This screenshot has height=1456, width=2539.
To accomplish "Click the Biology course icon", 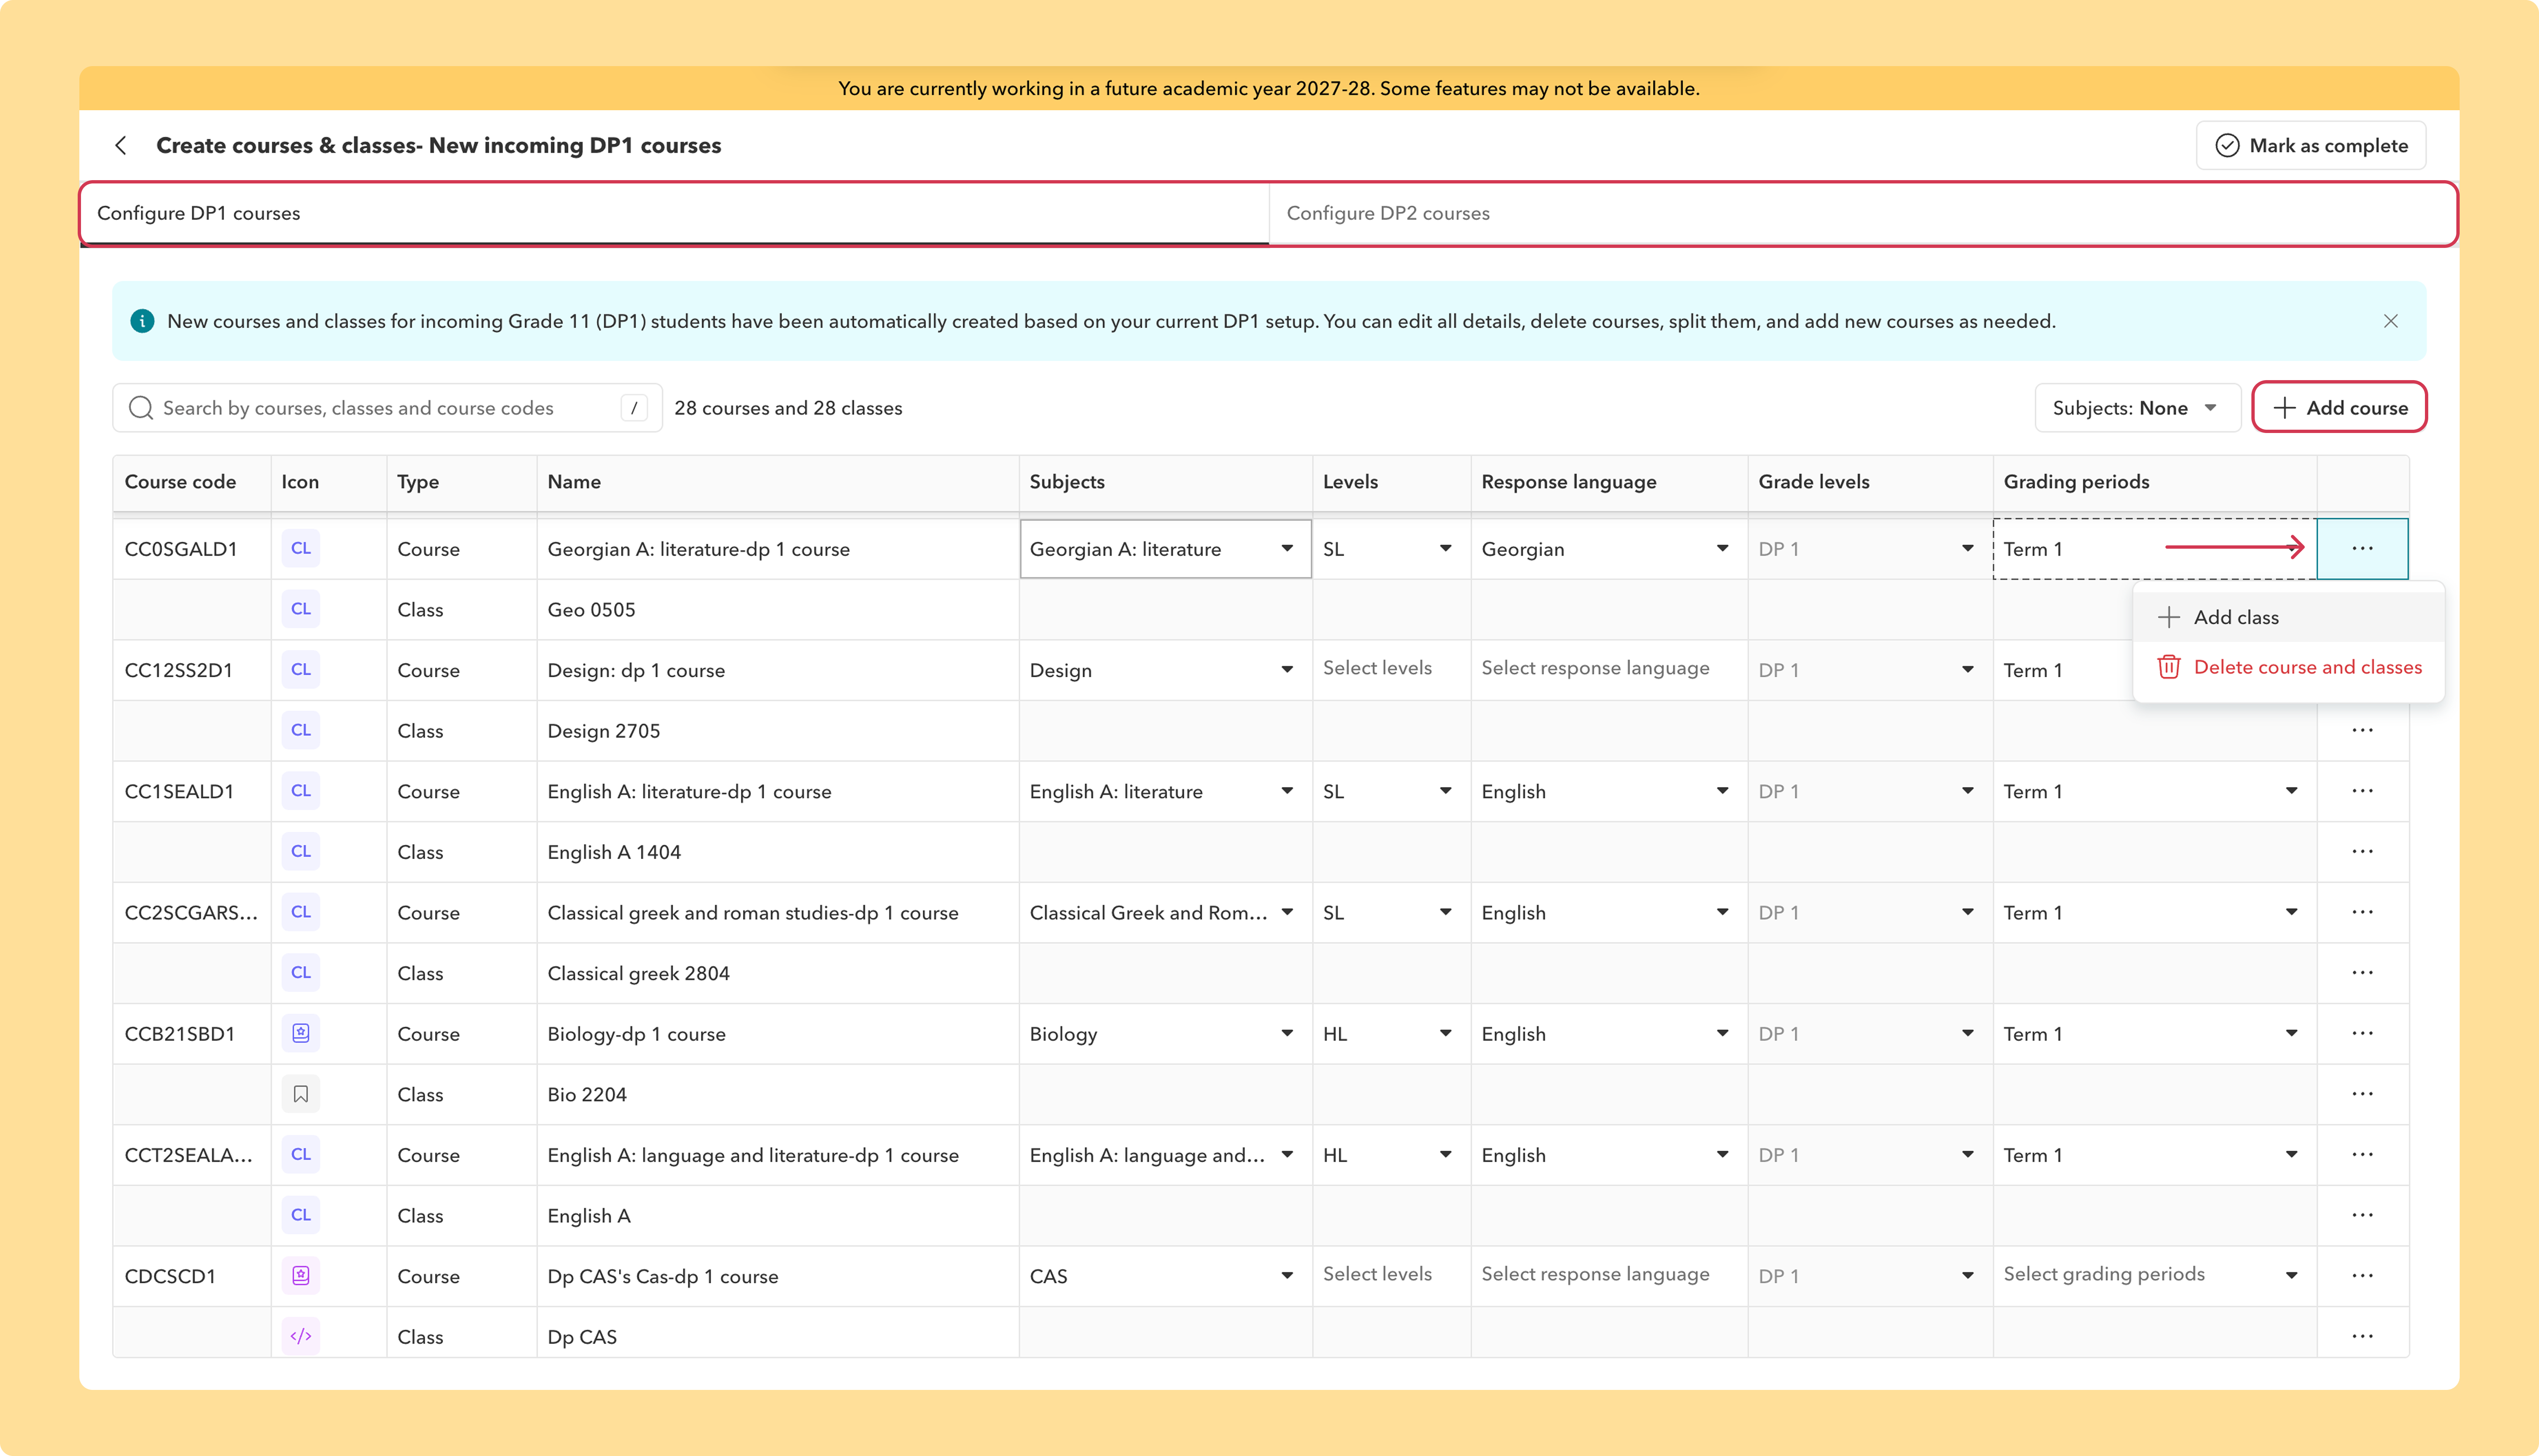I will click(x=301, y=1033).
